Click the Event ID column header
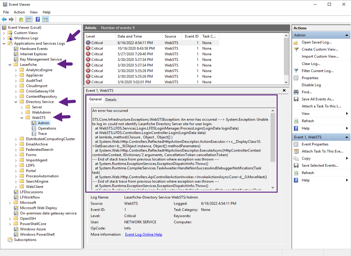Viewport: 351px width, 256px height. coord(191,36)
